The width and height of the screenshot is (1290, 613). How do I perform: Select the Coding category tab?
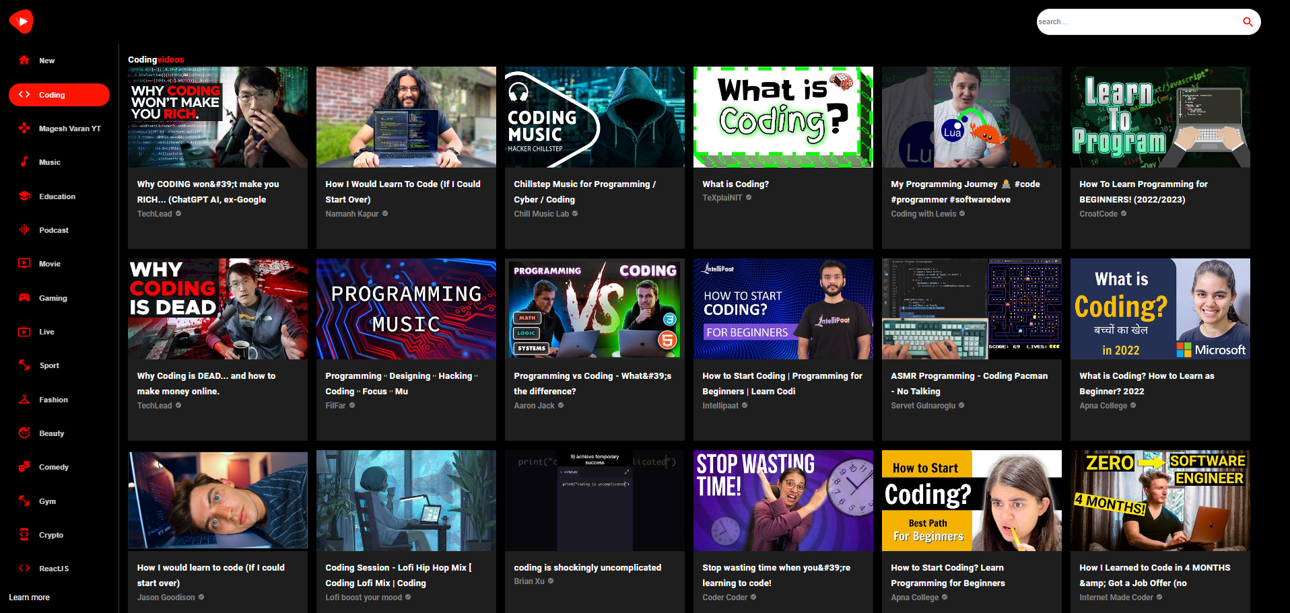[x=59, y=95]
